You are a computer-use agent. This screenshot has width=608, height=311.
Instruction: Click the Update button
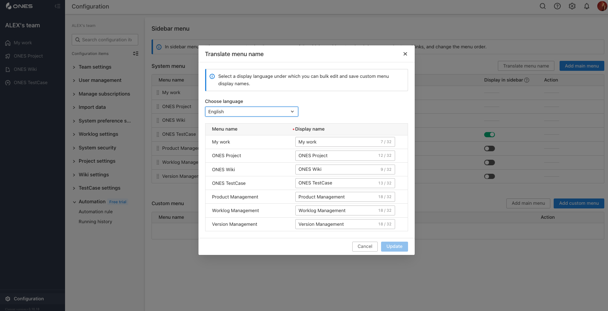coord(394,246)
